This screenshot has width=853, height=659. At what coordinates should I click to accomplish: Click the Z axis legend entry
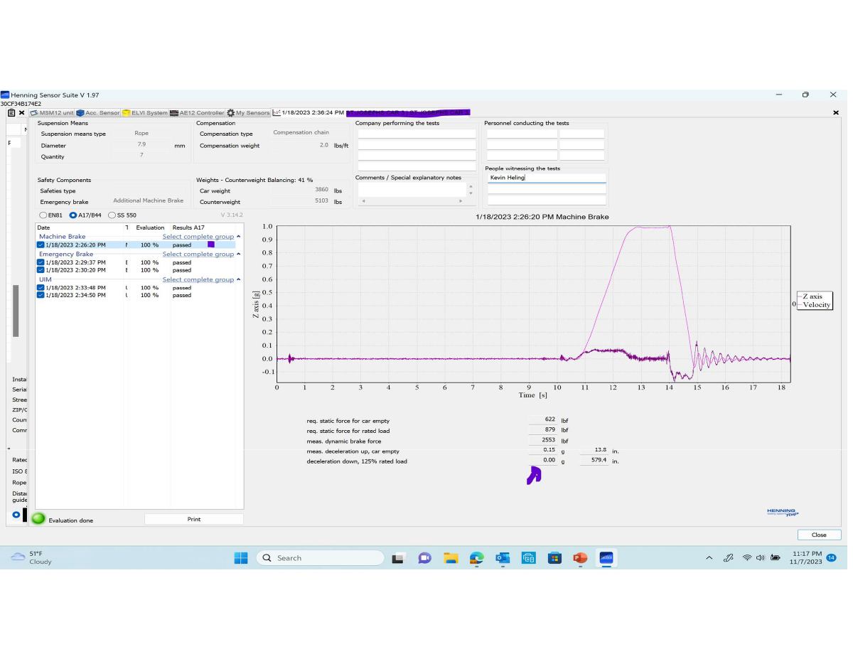point(812,296)
